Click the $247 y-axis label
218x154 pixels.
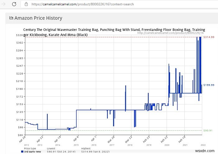pyautogui.click(x=19, y=66)
